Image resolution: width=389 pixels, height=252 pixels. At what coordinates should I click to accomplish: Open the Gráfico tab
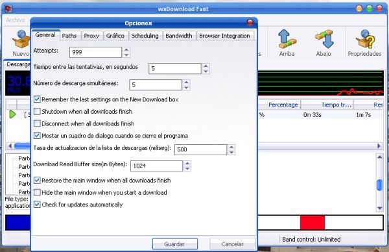pyautogui.click(x=115, y=36)
